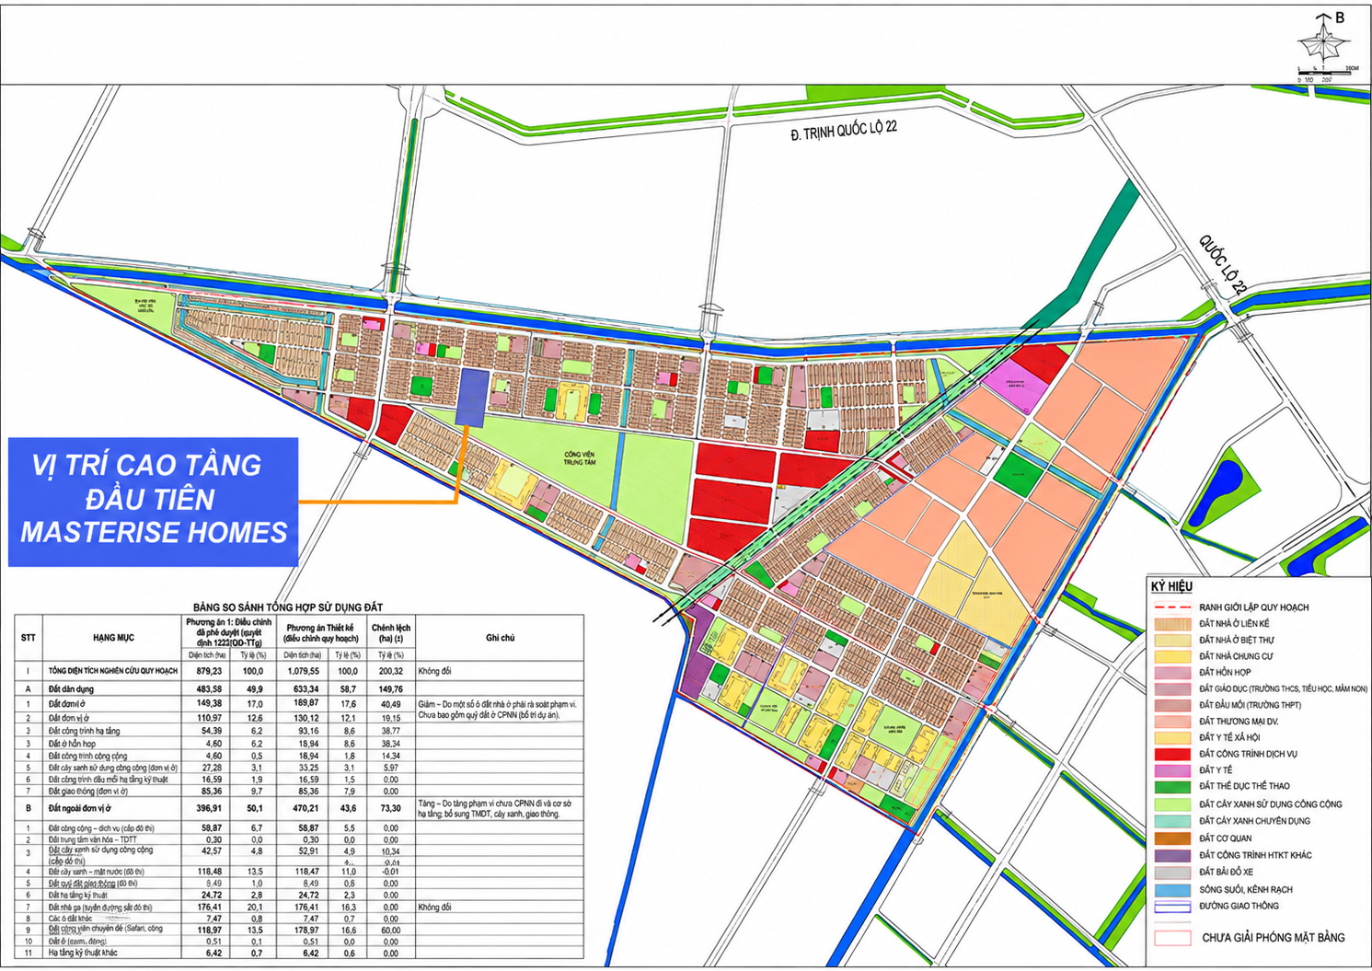Click the Phương án 1 column header
The image size is (1372, 971).
coord(229,632)
